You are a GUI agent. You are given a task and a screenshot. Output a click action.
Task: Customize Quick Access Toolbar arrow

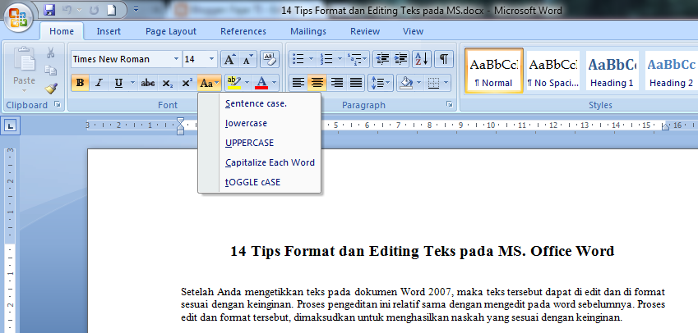click(x=136, y=9)
